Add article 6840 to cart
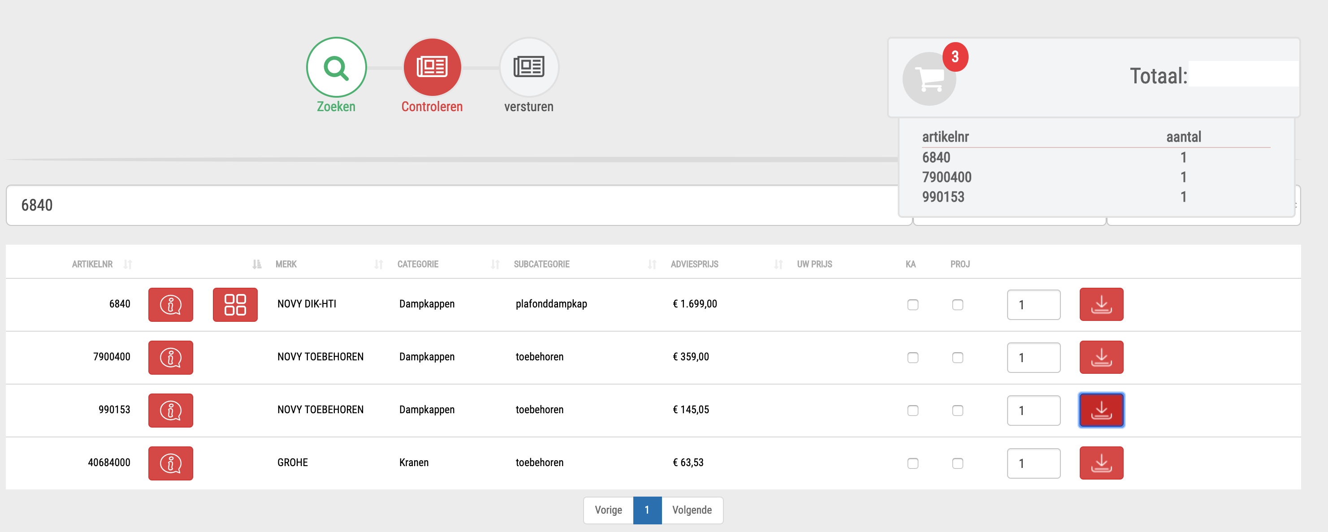Viewport: 1328px width, 532px height. (1101, 305)
